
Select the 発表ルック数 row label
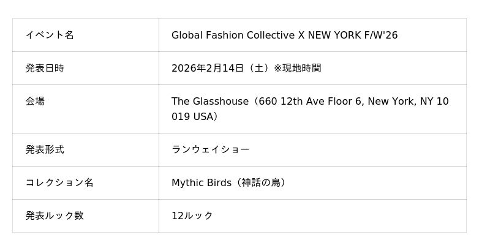point(55,215)
